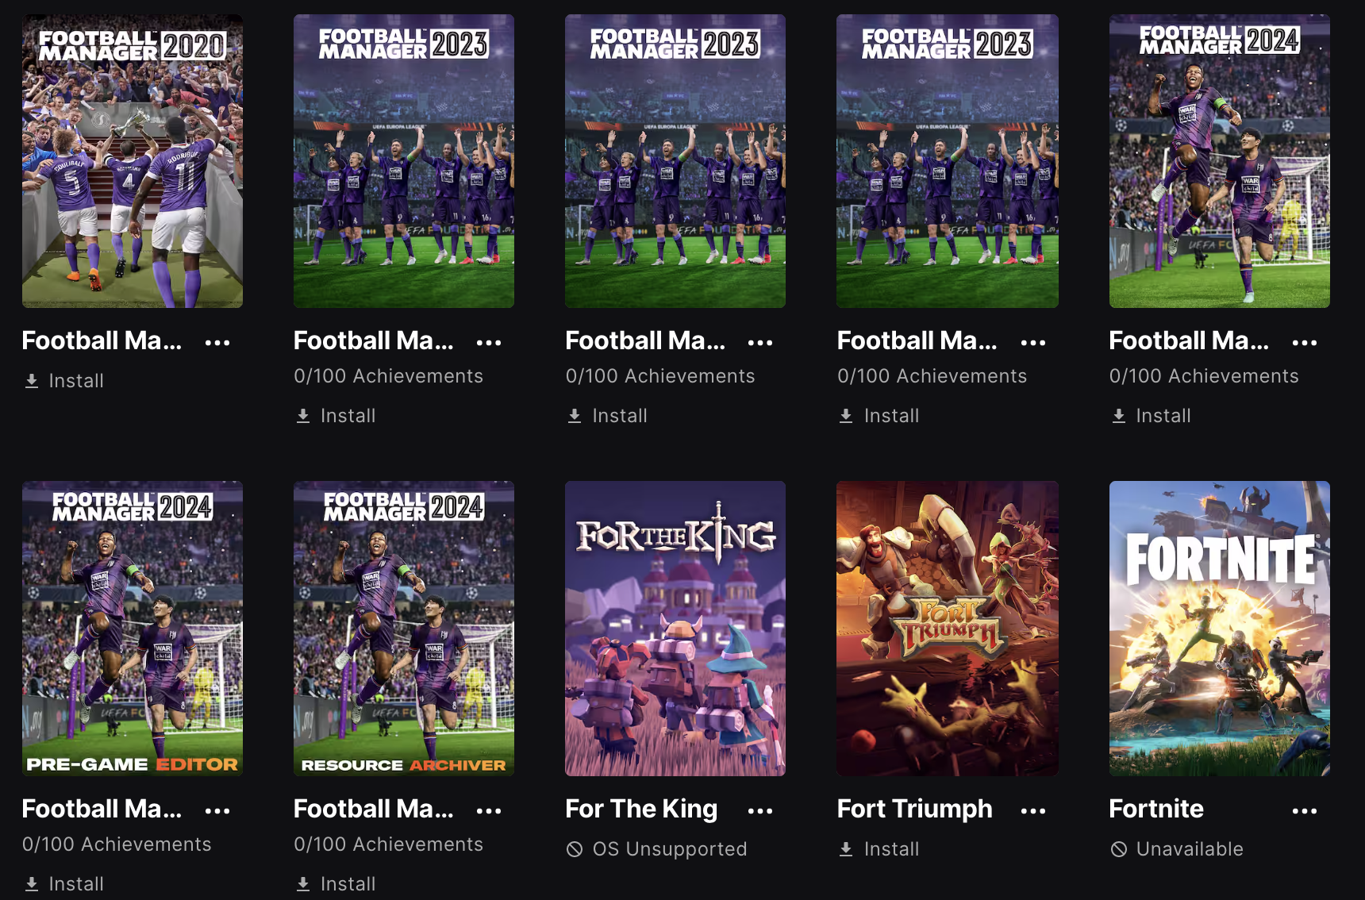Install Football Manager 2024 in top row
1365x900 pixels.
[1152, 416]
